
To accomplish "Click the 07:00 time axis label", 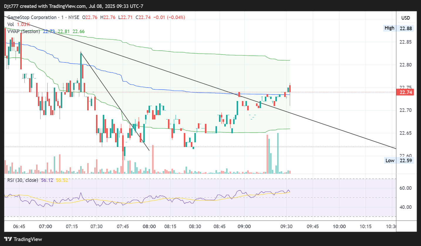I will (46, 226).
